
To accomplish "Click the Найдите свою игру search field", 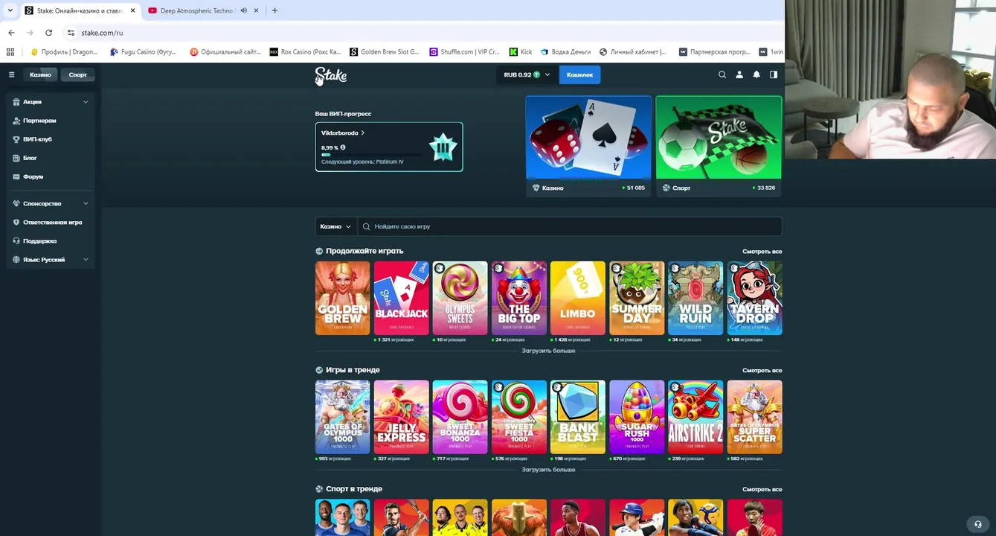I will [x=569, y=226].
